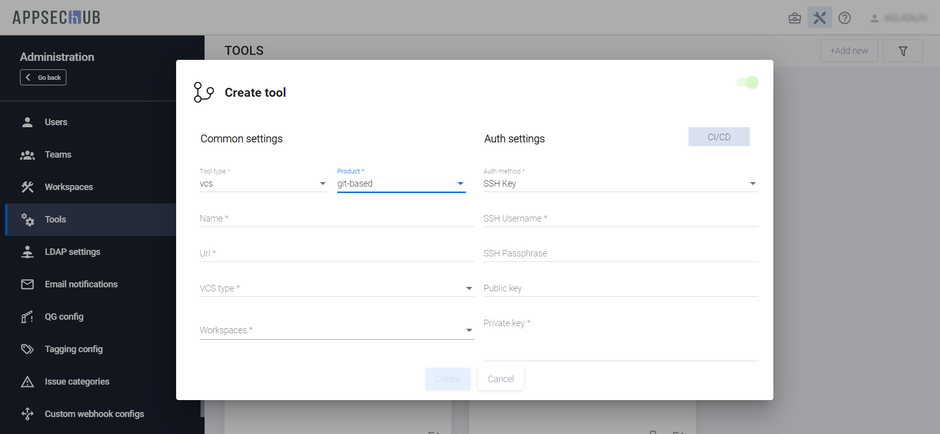Click the filter funnel icon
The width and height of the screenshot is (940, 434).
pyautogui.click(x=903, y=51)
